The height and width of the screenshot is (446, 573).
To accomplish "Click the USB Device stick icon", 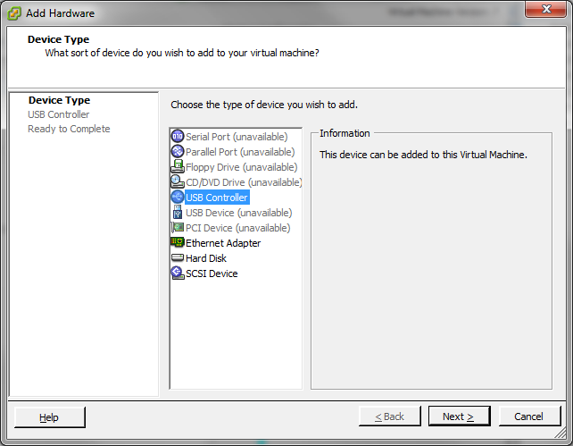I will click(x=178, y=213).
